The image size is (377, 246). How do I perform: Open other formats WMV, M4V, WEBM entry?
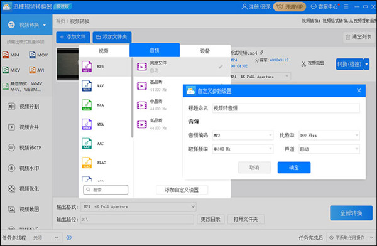tap(24, 87)
